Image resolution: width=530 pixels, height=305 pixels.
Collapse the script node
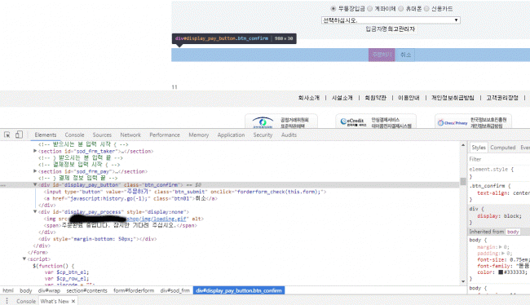[24, 259]
